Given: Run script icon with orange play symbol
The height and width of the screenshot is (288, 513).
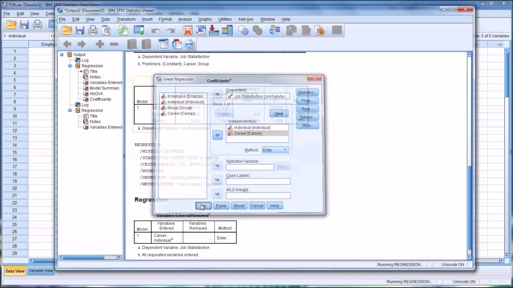Looking at the screenshot, I should pos(320,30).
